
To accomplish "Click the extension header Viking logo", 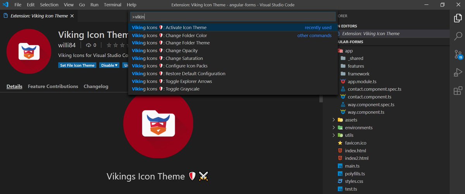I will tap(29, 52).
